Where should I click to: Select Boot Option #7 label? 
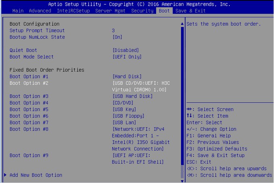[x=29, y=123]
